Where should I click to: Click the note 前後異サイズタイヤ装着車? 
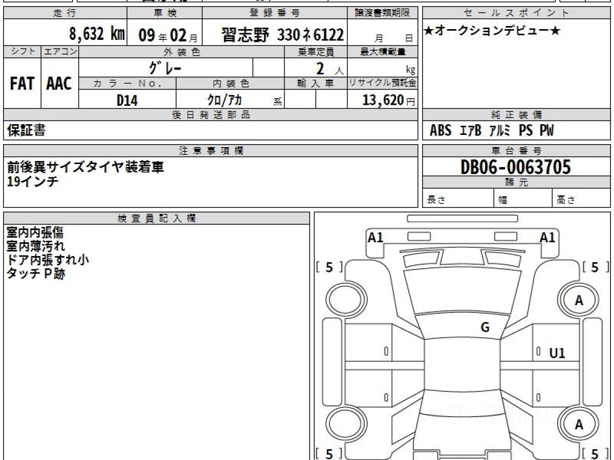click(85, 167)
